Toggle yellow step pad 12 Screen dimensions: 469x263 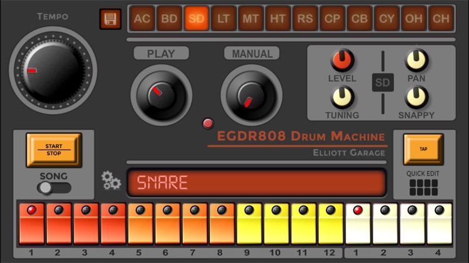click(x=331, y=224)
